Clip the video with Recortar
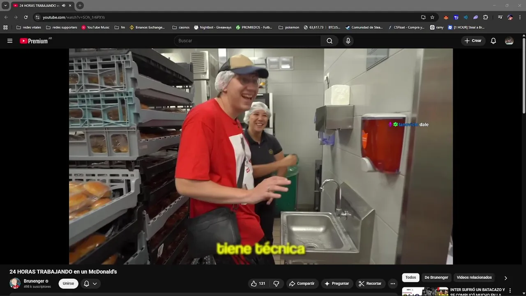526x296 pixels. 370,284
